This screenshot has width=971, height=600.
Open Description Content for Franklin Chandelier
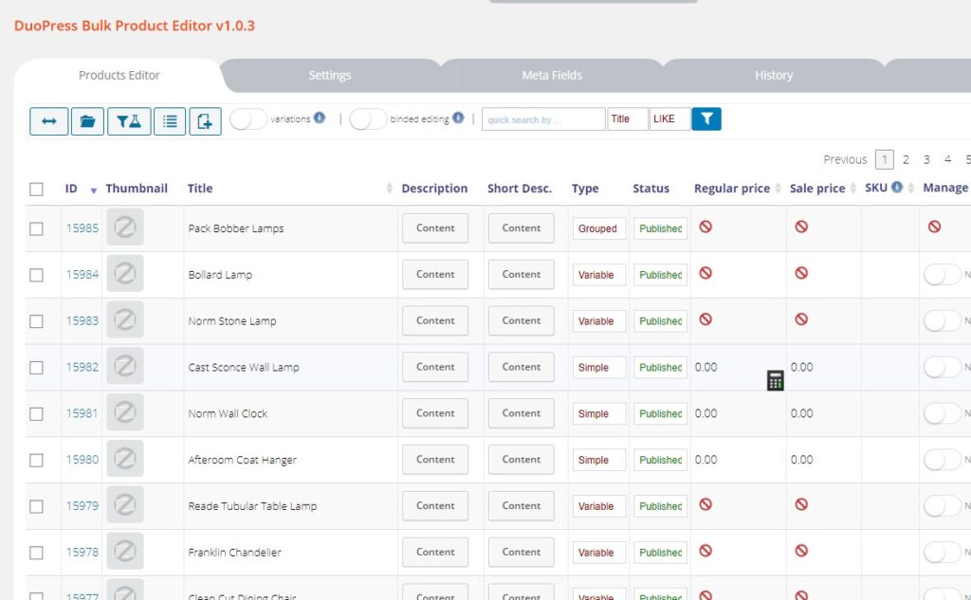(x=435, y=552)
